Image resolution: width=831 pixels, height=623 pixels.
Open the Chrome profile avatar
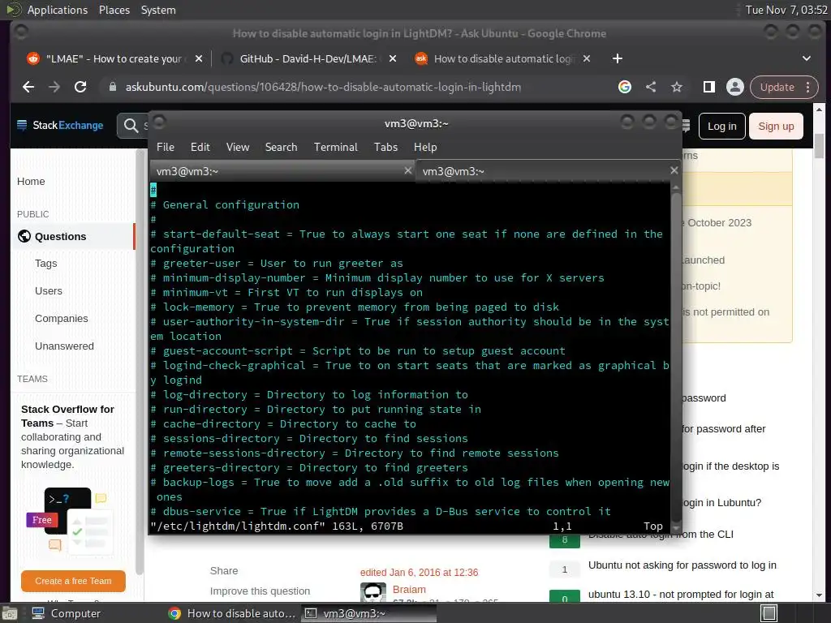tap(735, 87)
